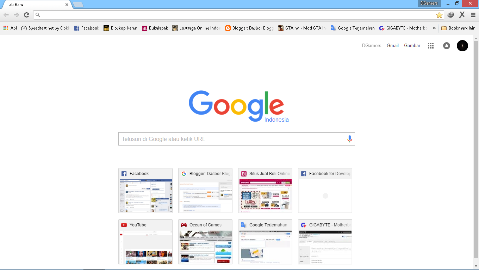Click the scrollbar down arrow
The height and width of the screenshot is (270, 479).
click(x=476, y=266)
